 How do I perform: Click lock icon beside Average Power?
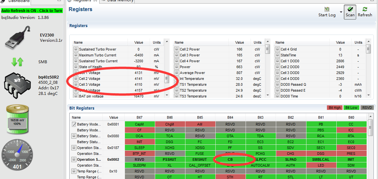point(177,73)
